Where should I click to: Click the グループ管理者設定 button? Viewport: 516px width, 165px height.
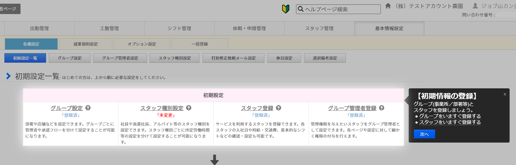(120, 58)
